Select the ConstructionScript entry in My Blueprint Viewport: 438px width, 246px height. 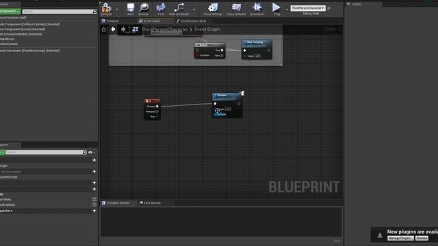point(9,177)
